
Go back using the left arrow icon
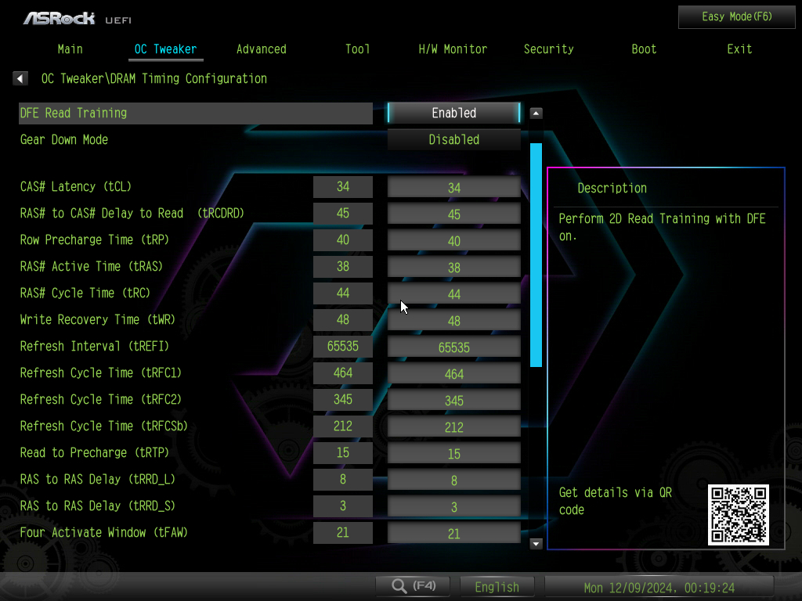coord(20,79)
